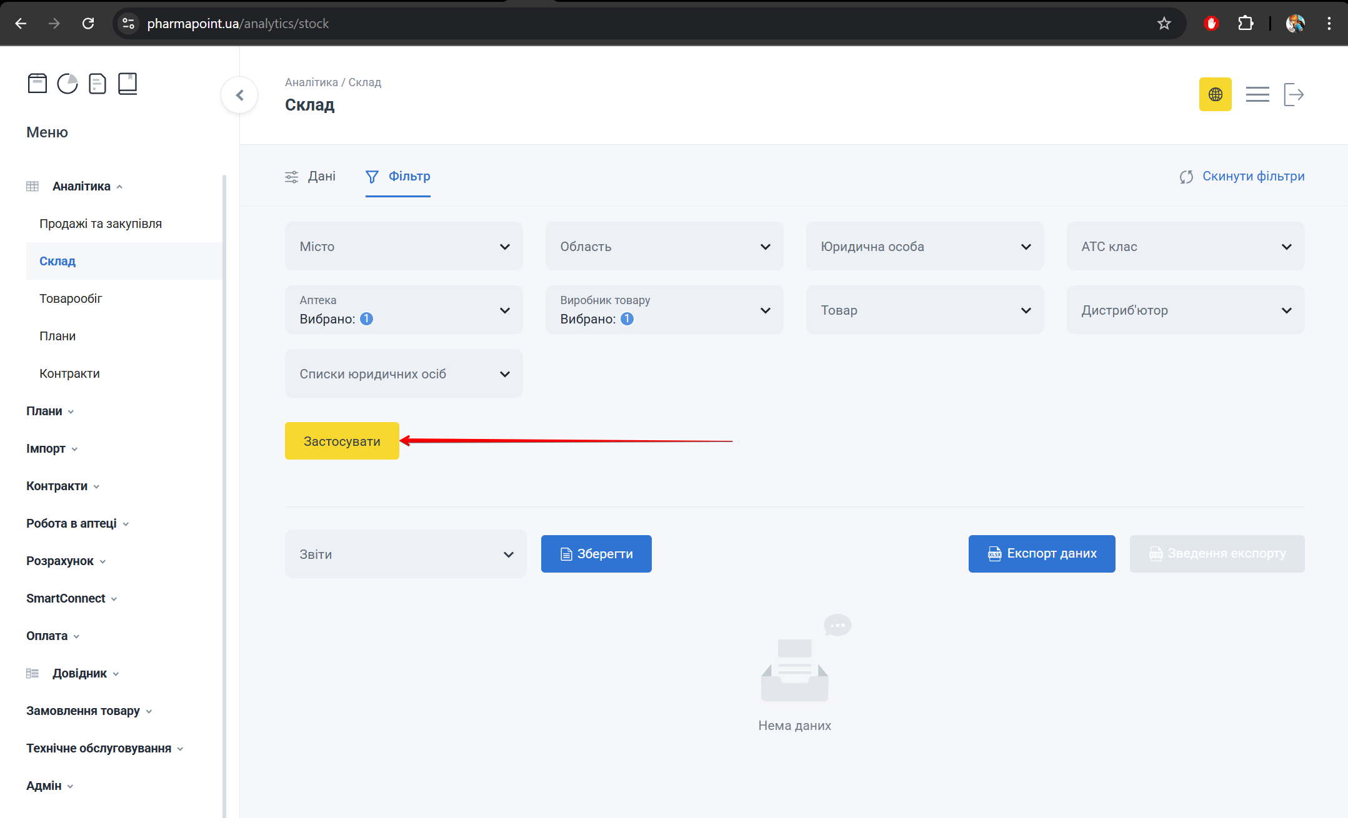Switch to the Дані tab
This screenshot has height=818, width=1348.
coord(311,177)
